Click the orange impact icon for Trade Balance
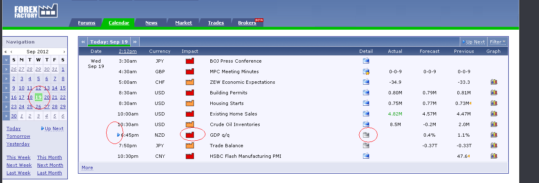539x183 pixels. [x=190, y=146]
